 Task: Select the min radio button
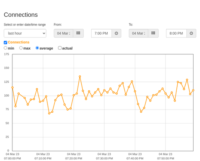(6, 48)
